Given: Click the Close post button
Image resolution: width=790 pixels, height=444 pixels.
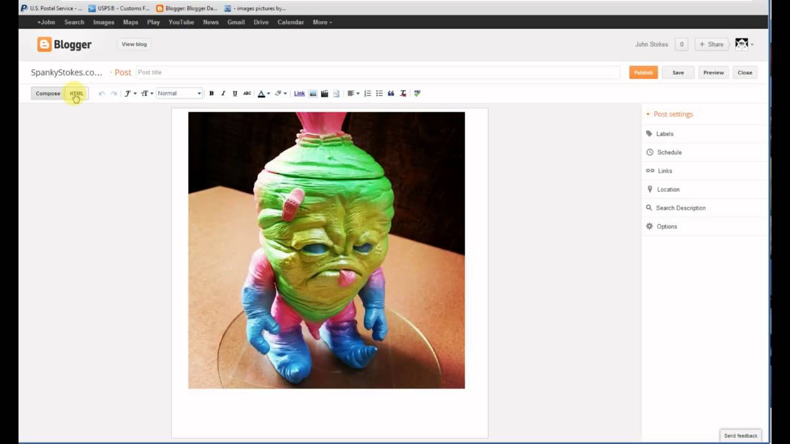Looking at the screenshot, I should pyautogui.click(x=745, y=73).
